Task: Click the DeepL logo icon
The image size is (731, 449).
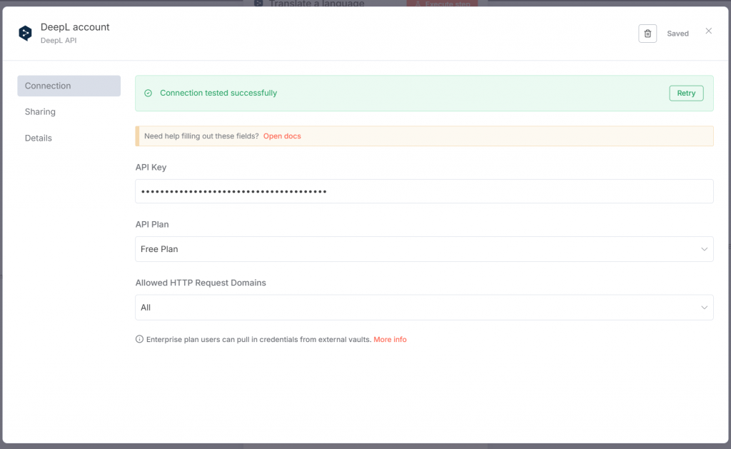Action: (x=25, y=33)
